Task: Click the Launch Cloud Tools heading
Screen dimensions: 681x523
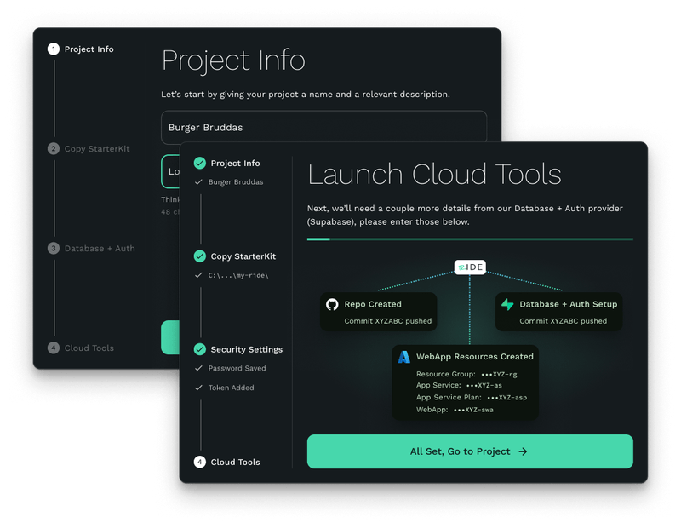Action: (x=434, y=175)
